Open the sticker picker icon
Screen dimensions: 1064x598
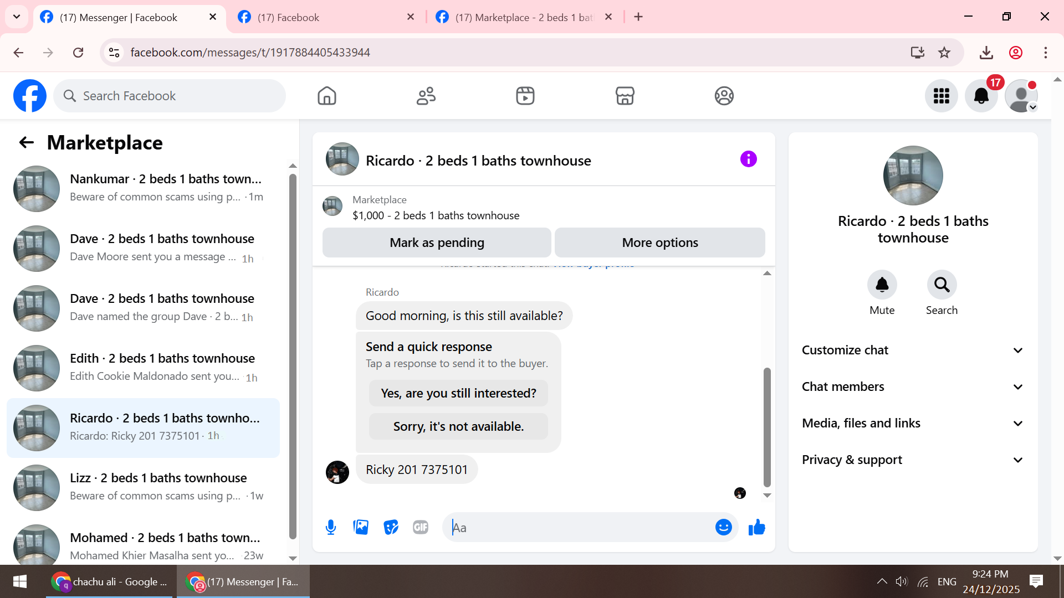[391, 527]
